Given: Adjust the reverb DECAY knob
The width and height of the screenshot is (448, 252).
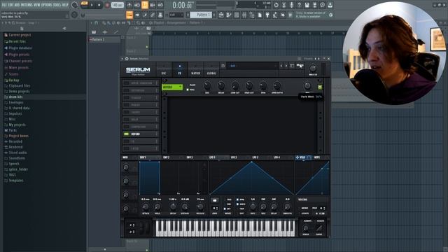Looking at the screenshot, I should [x=221, y=85].
